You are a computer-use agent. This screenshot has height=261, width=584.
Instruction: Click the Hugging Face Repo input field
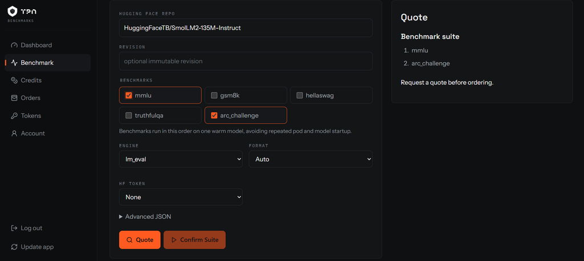(x=246, y=28)
